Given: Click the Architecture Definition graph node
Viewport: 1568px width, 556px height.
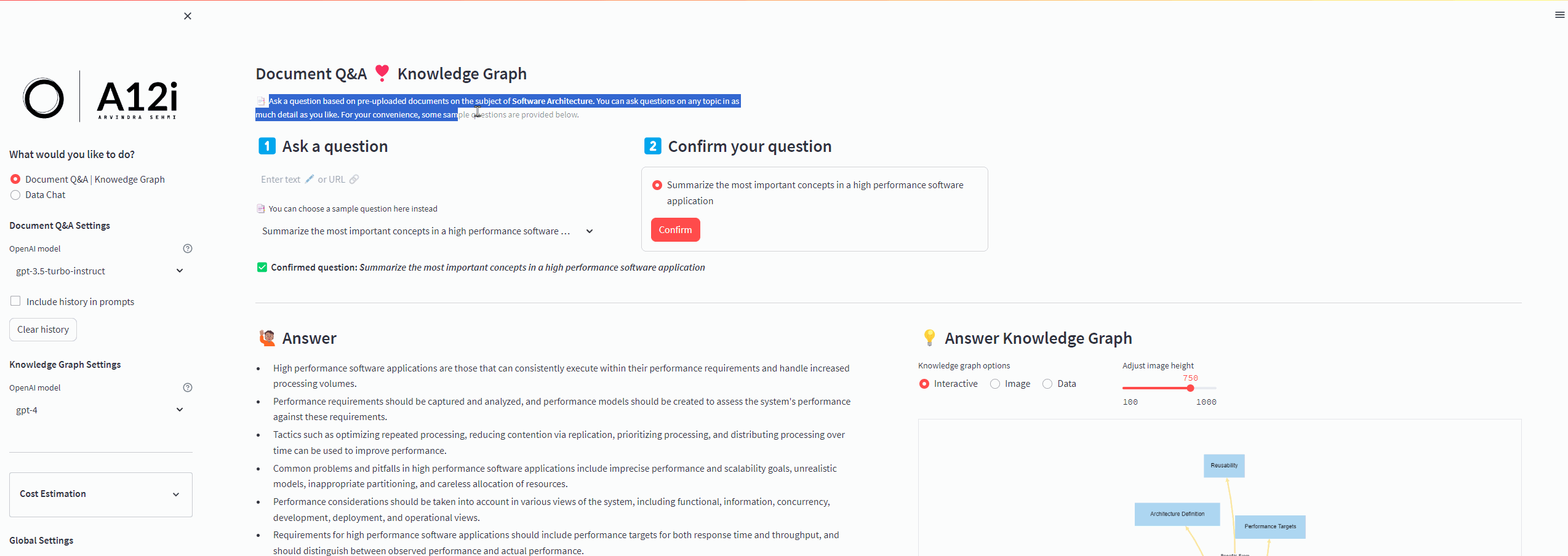Looking at the screenshot, I should click(x=1177, y=514).
